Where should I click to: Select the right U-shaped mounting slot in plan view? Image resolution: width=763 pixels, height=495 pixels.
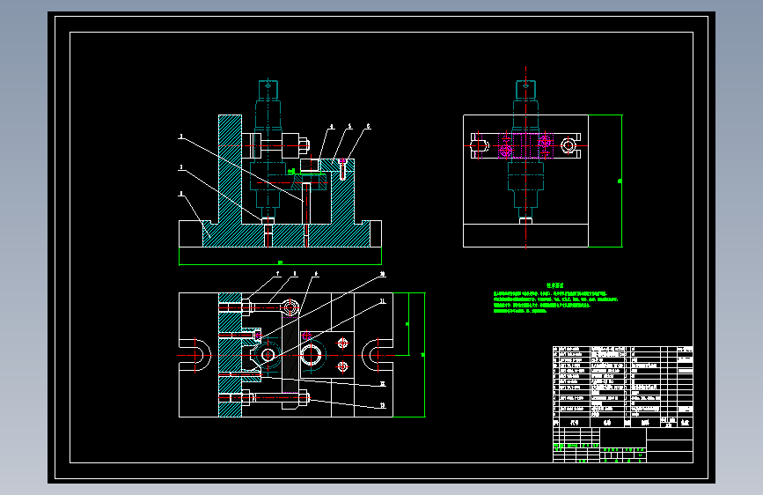(x=378, y=355)
